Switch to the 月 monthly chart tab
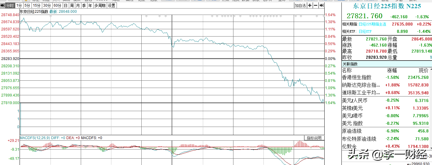 click(78, 5)
